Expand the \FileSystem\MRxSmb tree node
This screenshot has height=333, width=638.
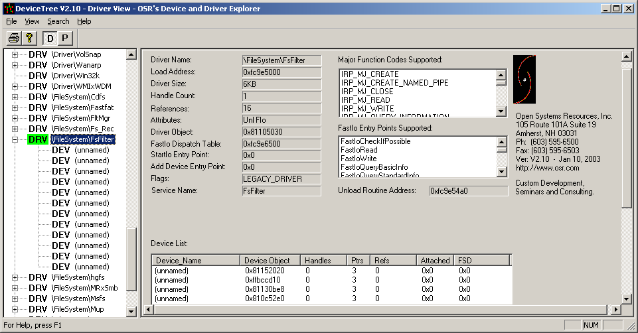point(15,288)
